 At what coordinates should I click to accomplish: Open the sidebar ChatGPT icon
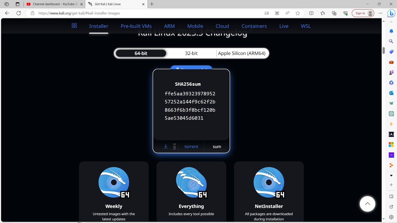[391, 114]
